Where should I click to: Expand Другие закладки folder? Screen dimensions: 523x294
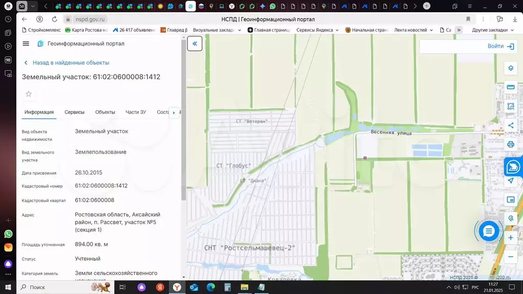click(x=493, y=30)
